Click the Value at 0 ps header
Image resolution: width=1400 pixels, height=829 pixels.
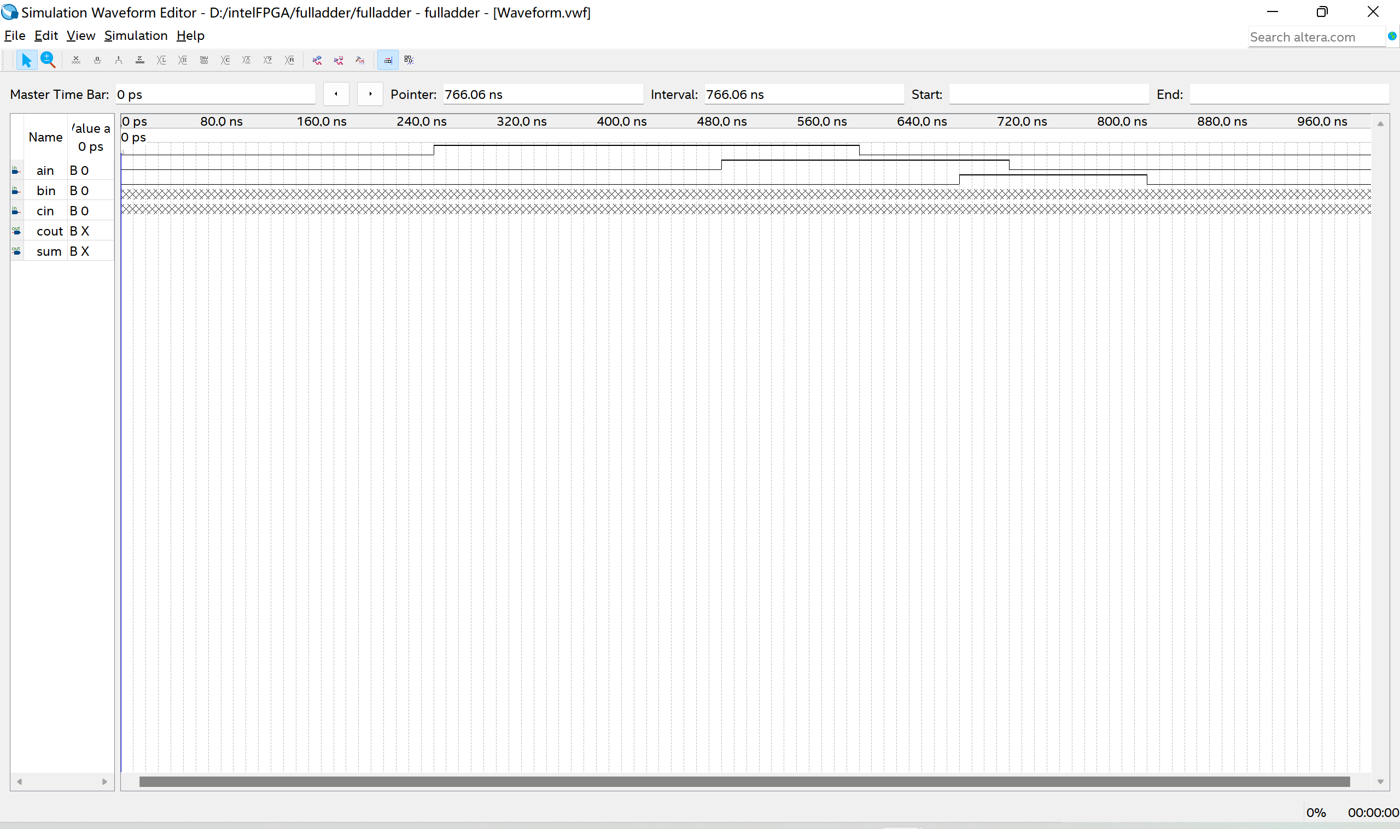(91, 137)
